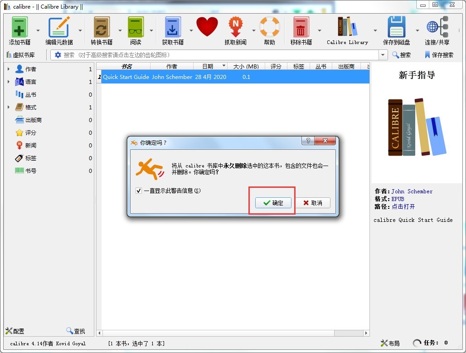This screenshot has height=353, width=466.
Task: Close the 你确定吗 dialog
Action: 325,141
